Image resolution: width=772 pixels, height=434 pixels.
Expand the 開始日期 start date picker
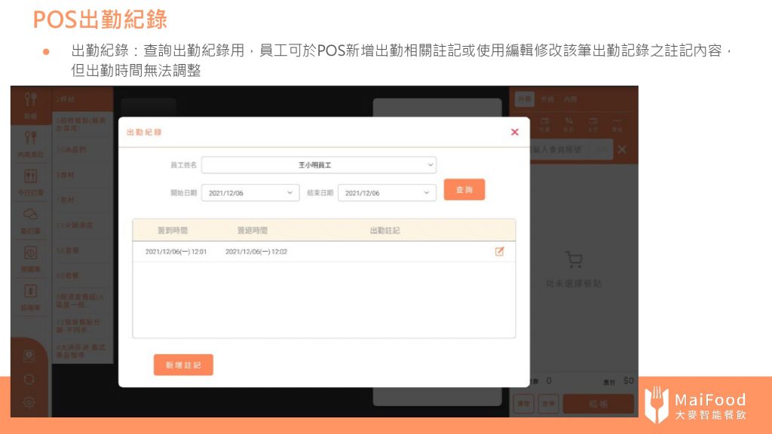click(x=250, y=193)
